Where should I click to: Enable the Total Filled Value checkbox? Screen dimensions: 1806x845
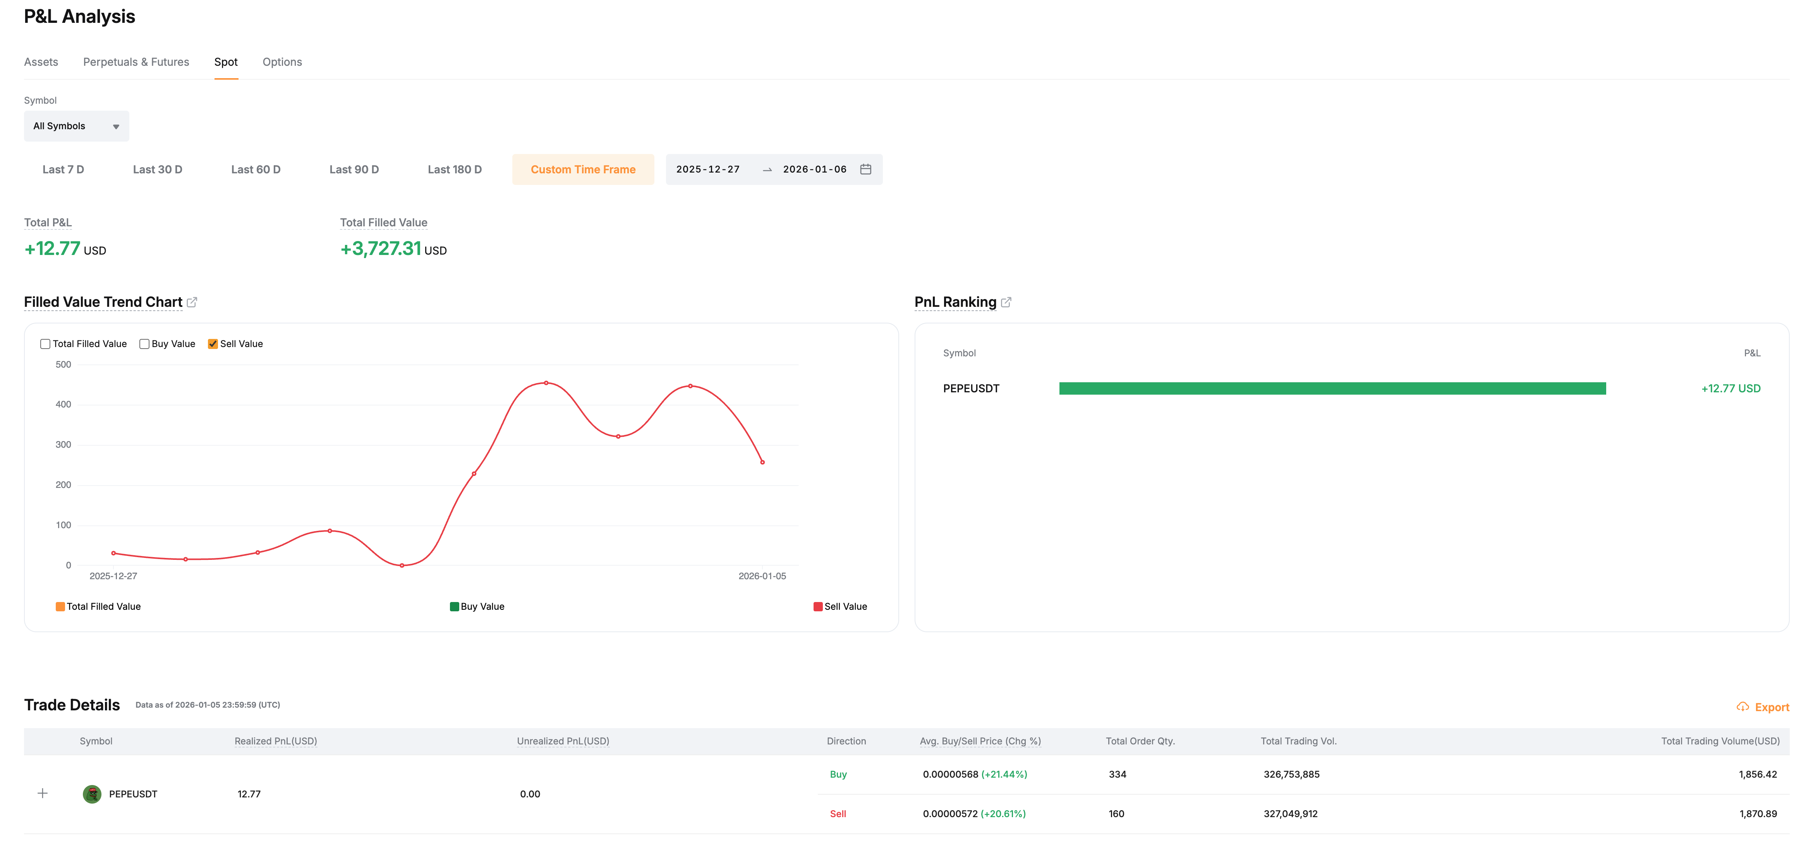(x=46, y=344)
